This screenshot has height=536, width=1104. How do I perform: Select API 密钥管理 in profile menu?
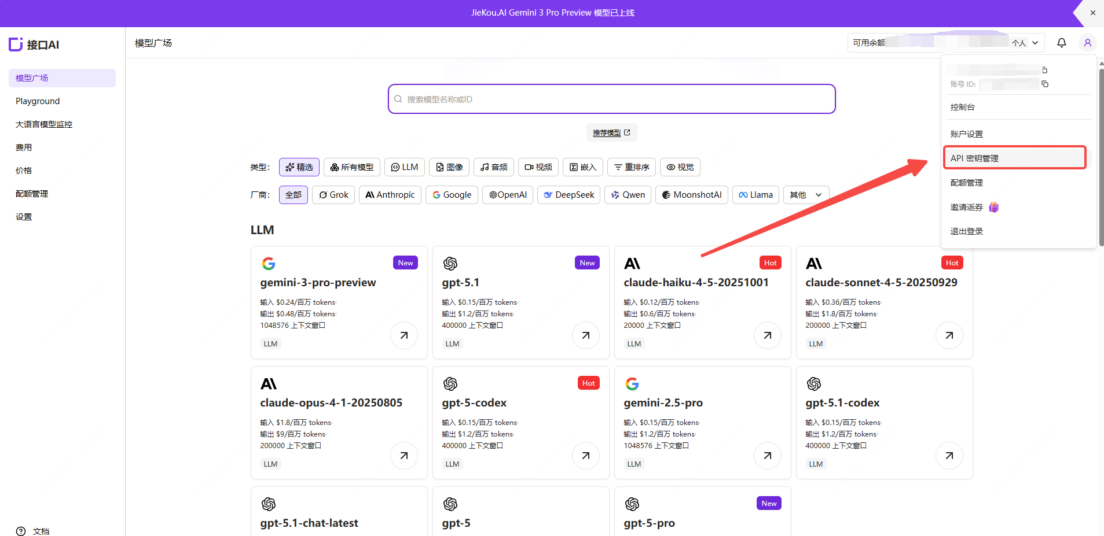(x=1015, y=158)
